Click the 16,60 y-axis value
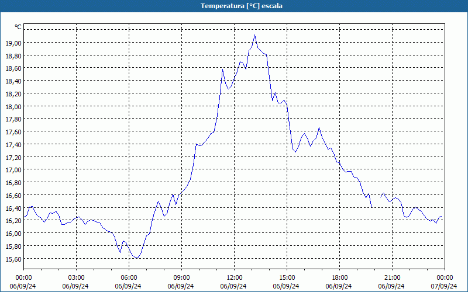The image size is (468, 292). pos(13,195)
